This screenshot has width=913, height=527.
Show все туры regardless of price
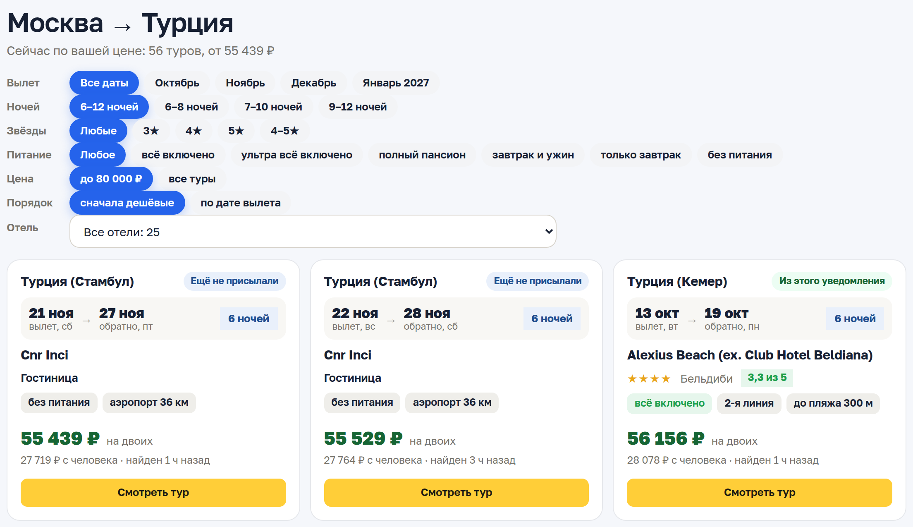coord(192,179)
